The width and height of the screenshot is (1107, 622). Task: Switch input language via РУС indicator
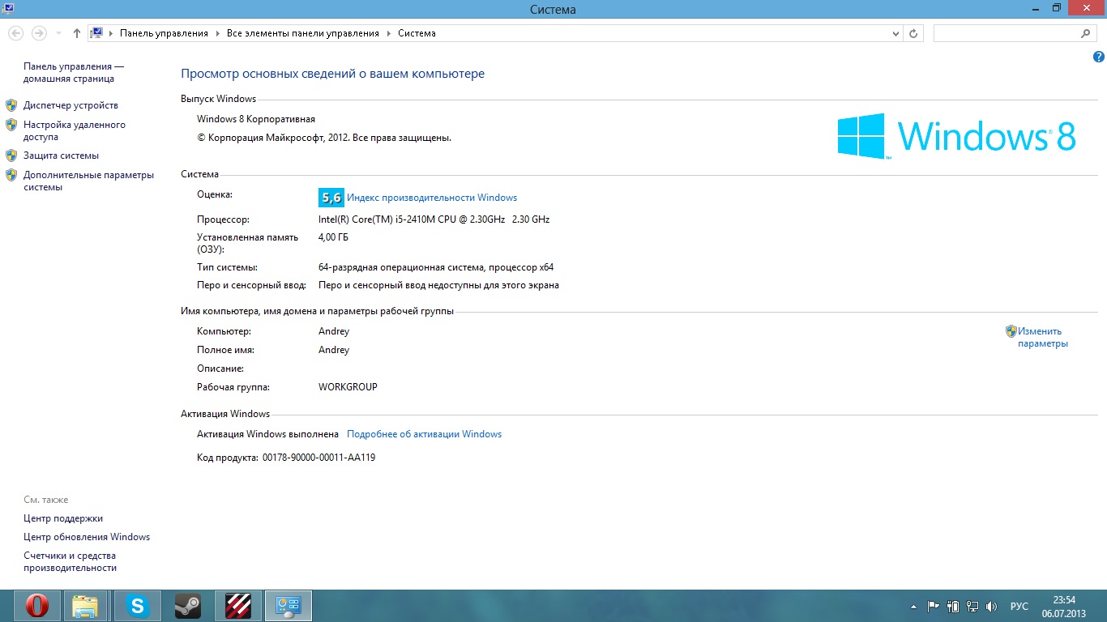click(x=1019, y=606)
